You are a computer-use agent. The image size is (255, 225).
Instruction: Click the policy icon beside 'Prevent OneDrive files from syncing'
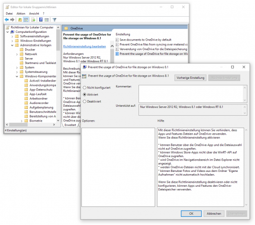pos(117,44)
